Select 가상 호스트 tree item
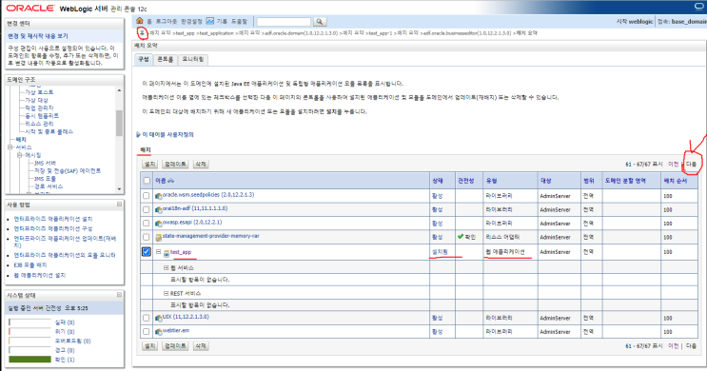The width and height of the screenshot is (707, 371). pos(39,92)
